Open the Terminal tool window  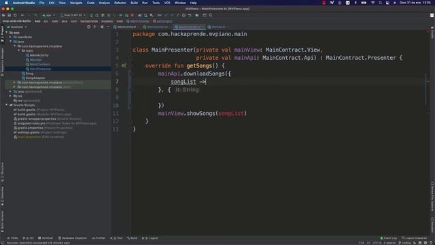tap(46, 238)
